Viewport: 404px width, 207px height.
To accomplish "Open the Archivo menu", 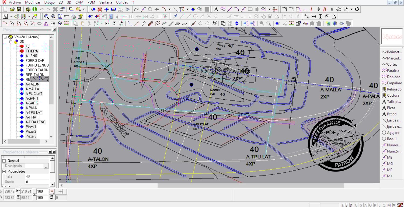I will 15,2.
